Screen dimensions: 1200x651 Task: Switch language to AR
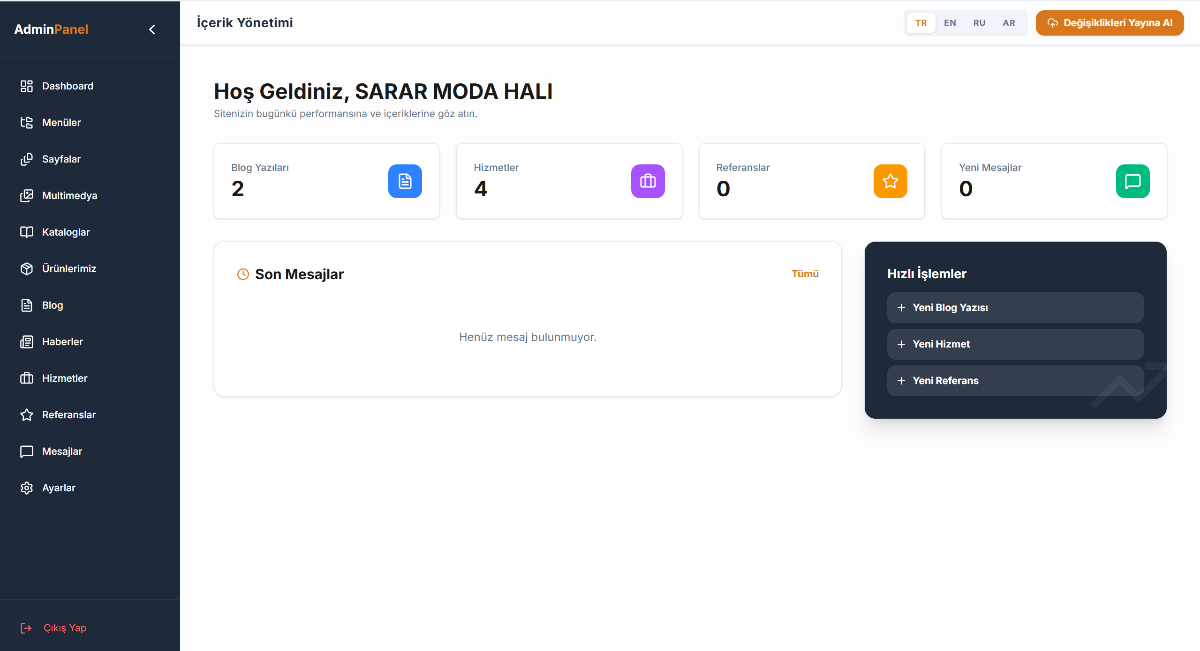coord(1009,23)
